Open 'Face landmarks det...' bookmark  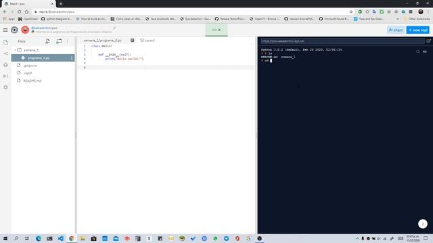[161, 19]
